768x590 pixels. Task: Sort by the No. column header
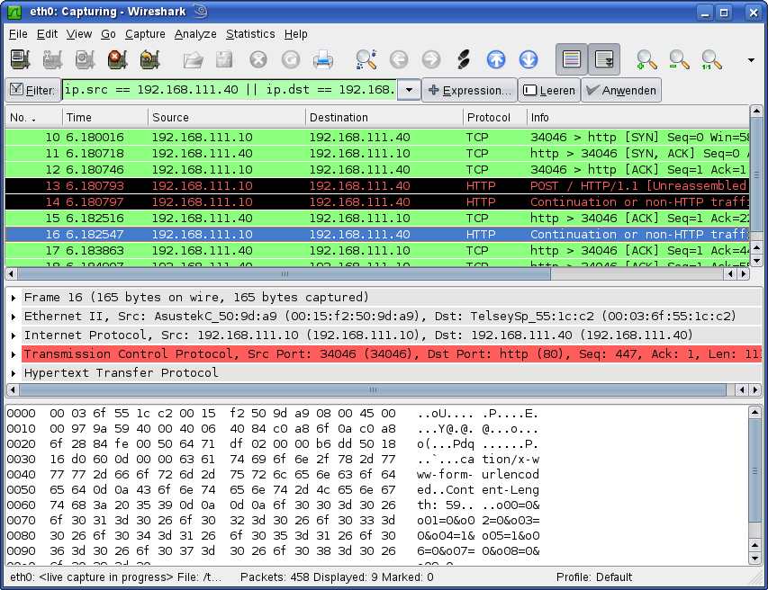click(x=34, y=118)
